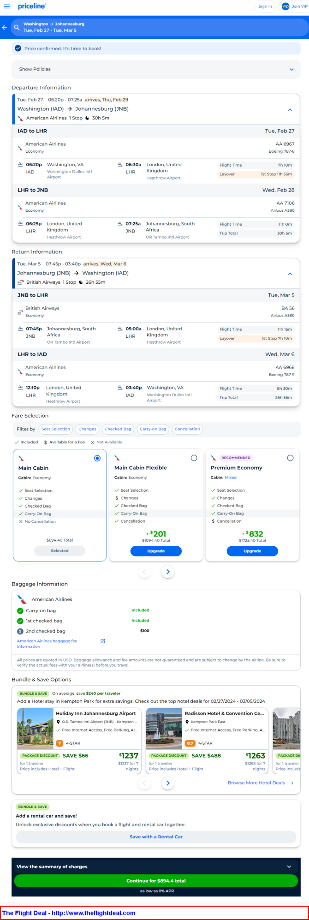This screenshot has height=920, width=309.
Task: Click the AA 6967 flight number
Action: [285, 144]
